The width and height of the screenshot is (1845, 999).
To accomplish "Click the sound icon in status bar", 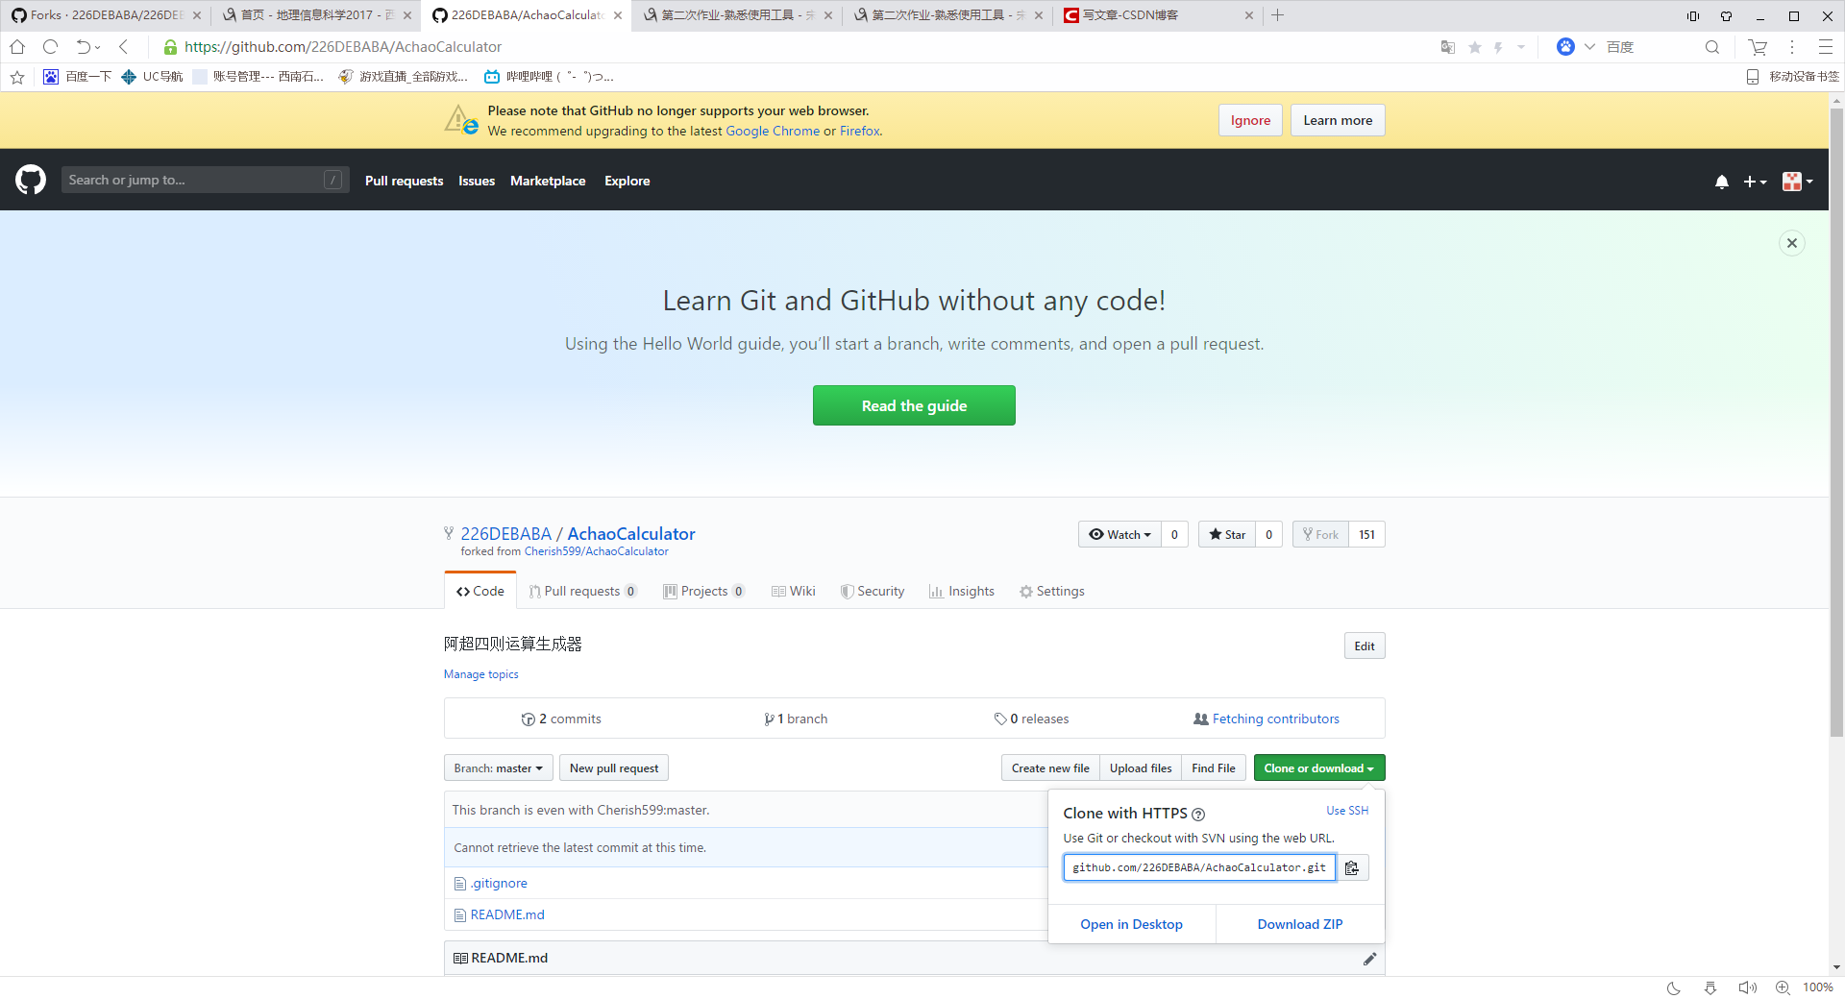I will click(1747, 987).
